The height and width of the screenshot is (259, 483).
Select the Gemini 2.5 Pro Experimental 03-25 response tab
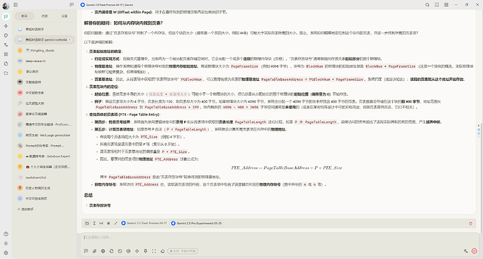coord(196,223)
